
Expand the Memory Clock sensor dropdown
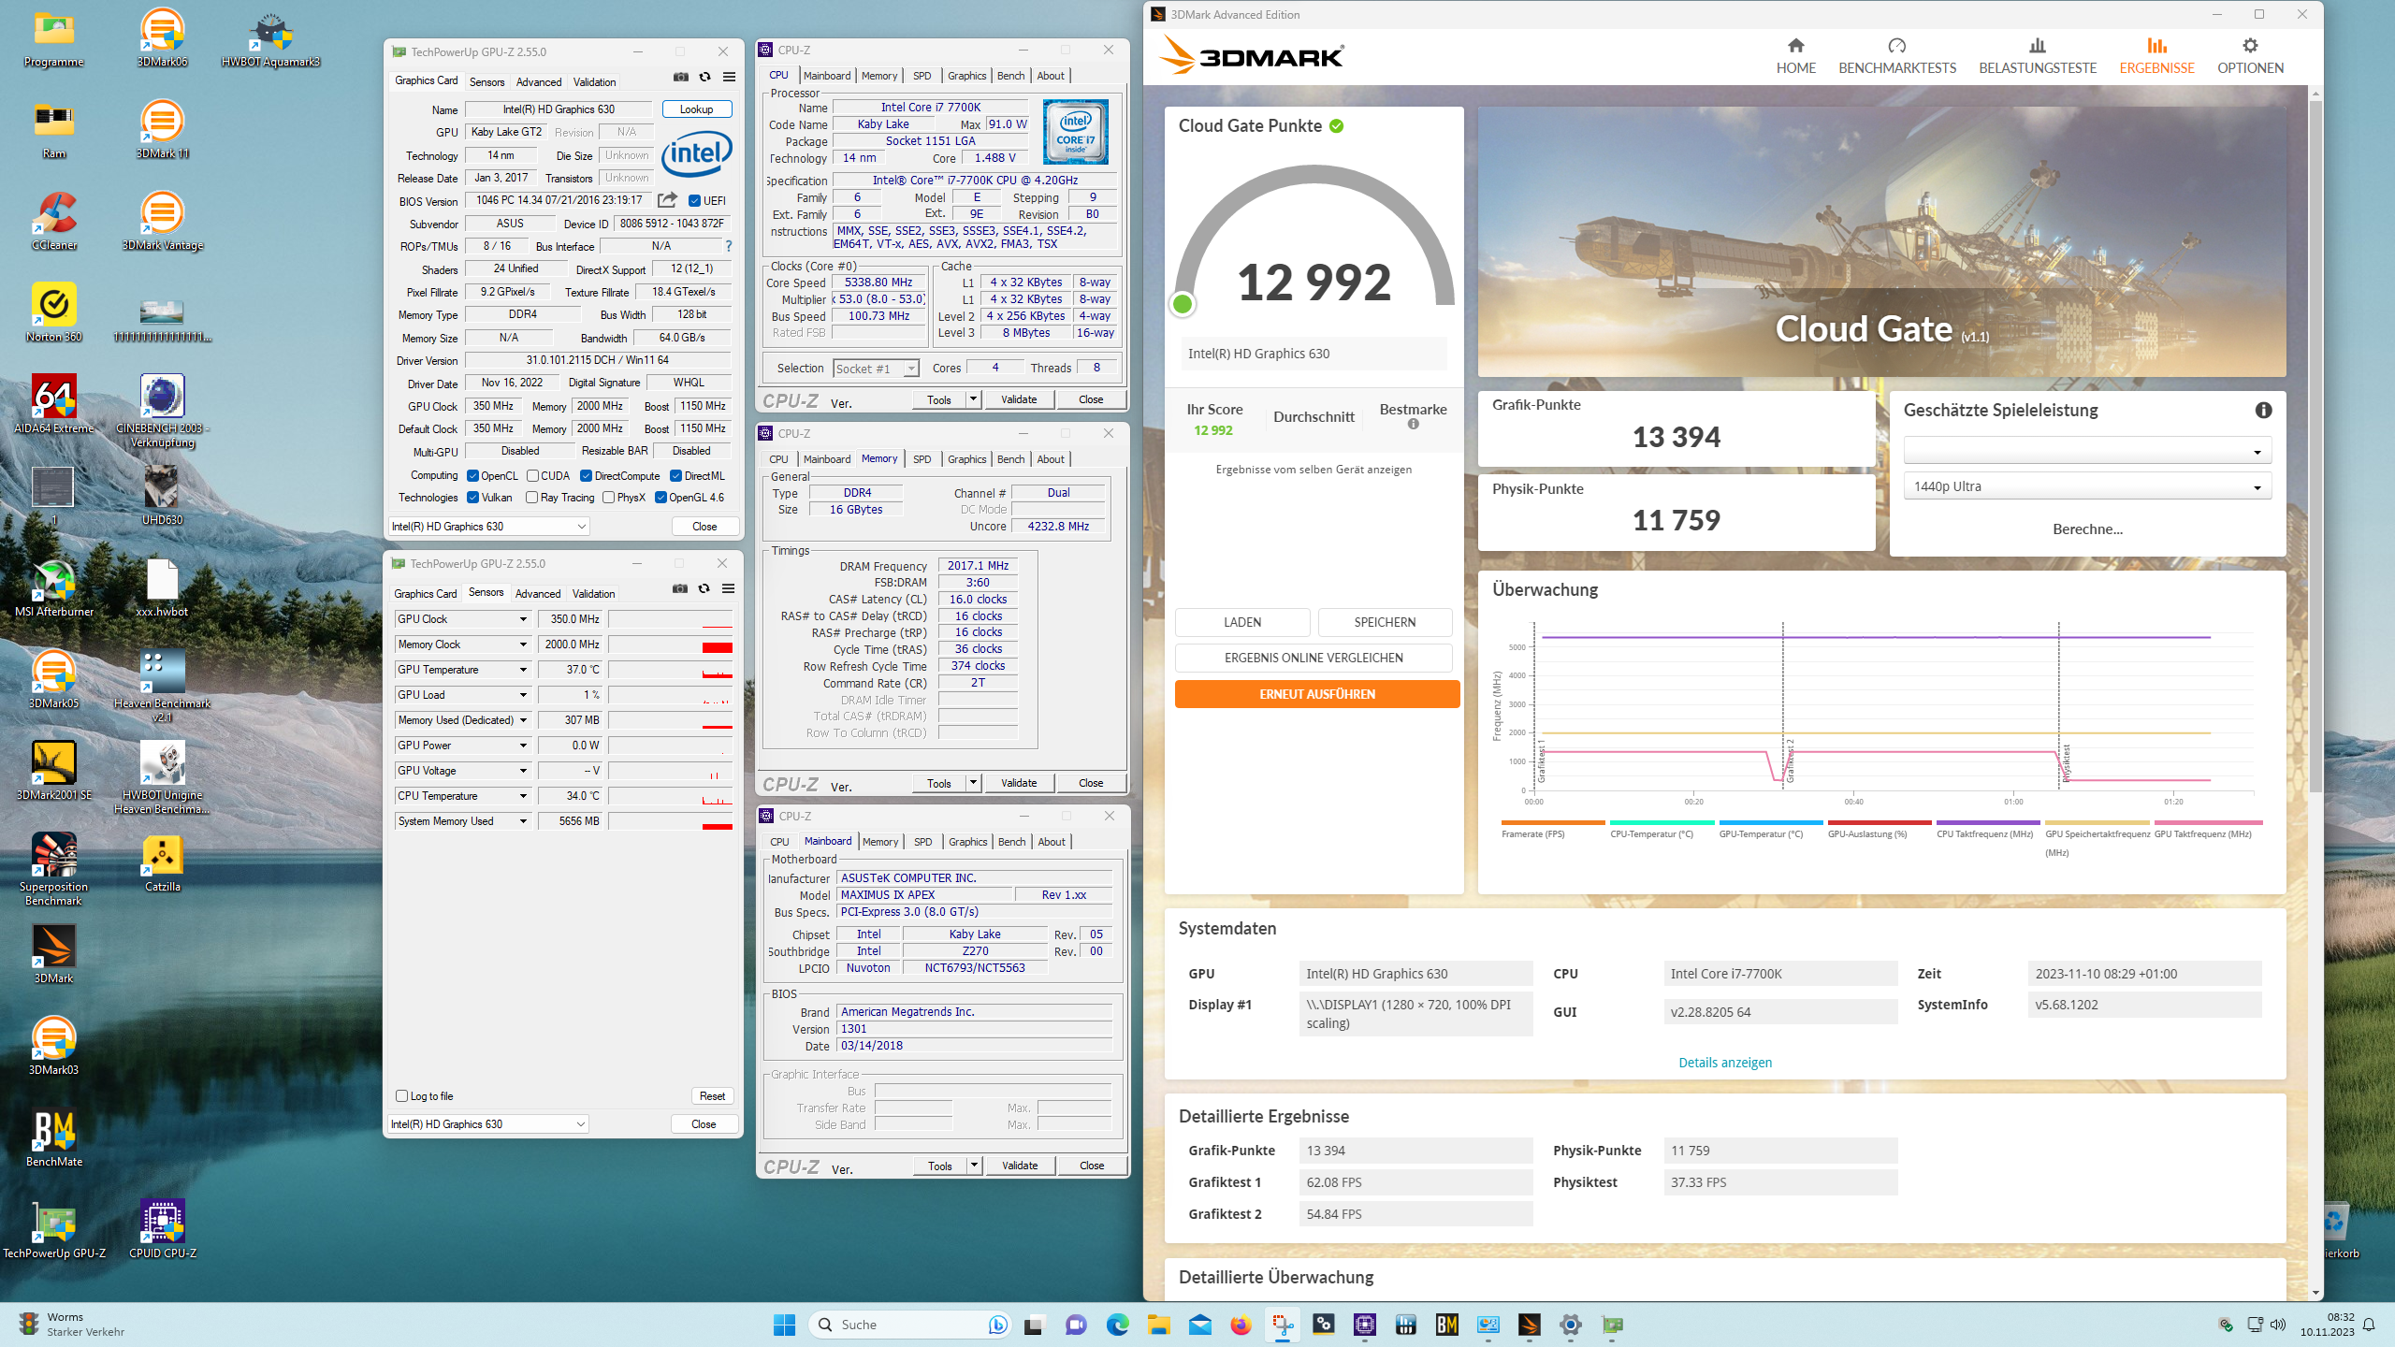523,645
